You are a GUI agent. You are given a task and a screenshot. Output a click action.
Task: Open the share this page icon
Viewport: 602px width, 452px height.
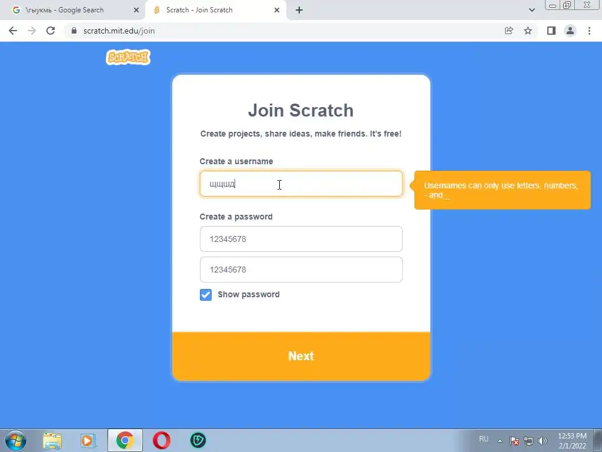(x=509, y=31)
